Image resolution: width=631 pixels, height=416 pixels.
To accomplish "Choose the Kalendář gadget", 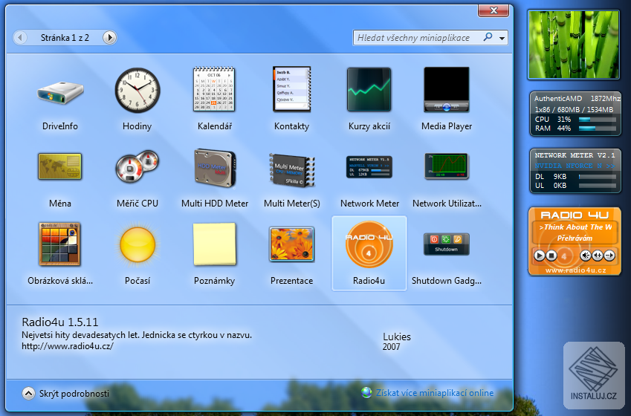I will coord(214,91).
